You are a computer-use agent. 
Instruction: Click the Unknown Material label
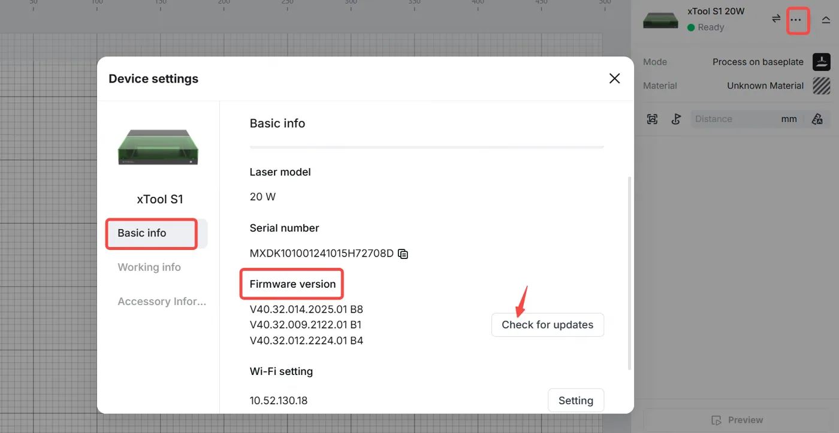765,86
